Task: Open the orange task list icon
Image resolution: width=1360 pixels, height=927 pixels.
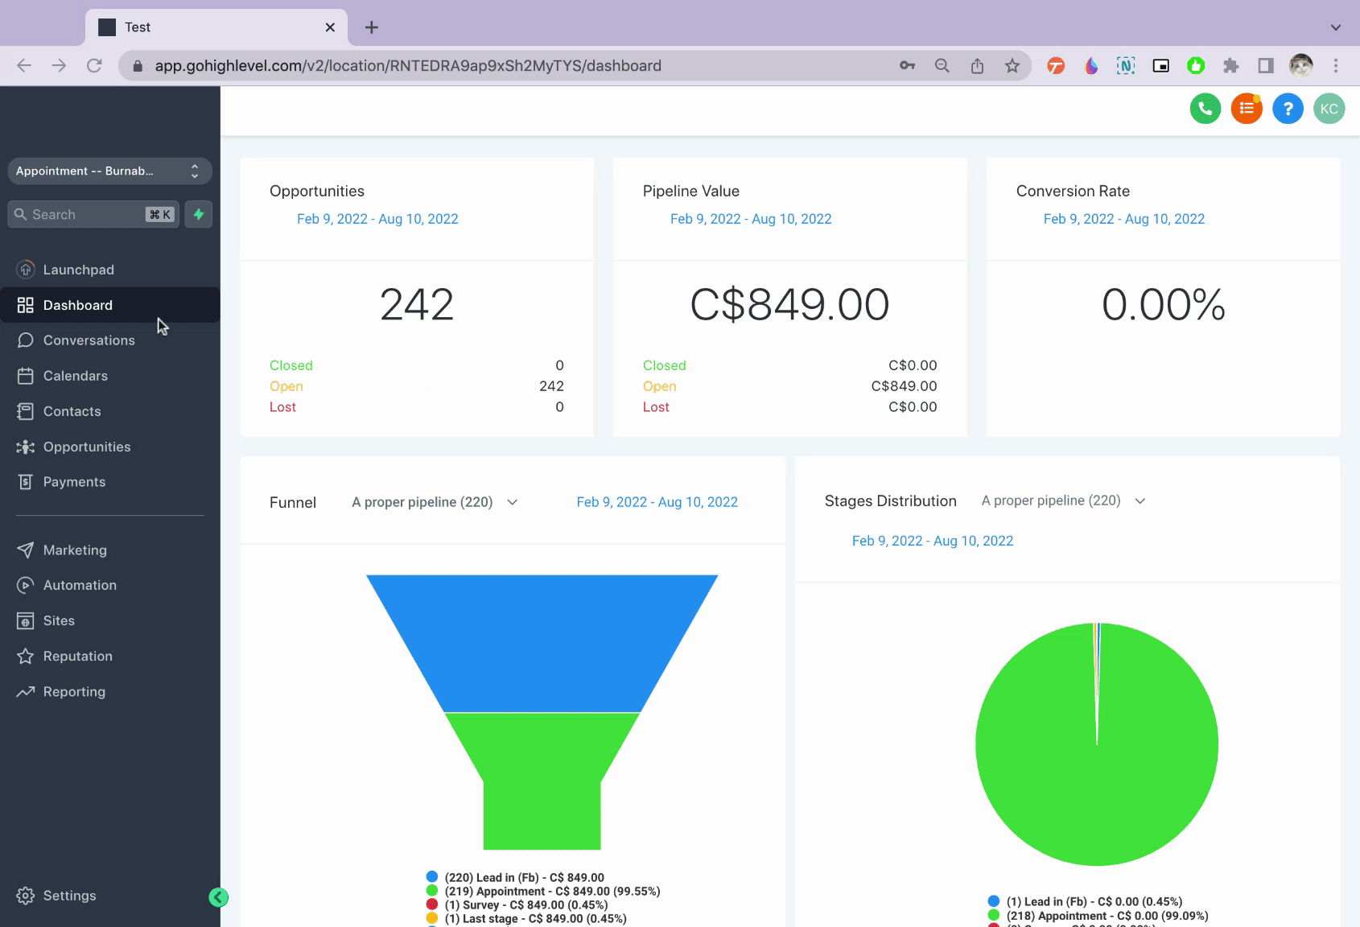Action: click(x=1246, y=109)
